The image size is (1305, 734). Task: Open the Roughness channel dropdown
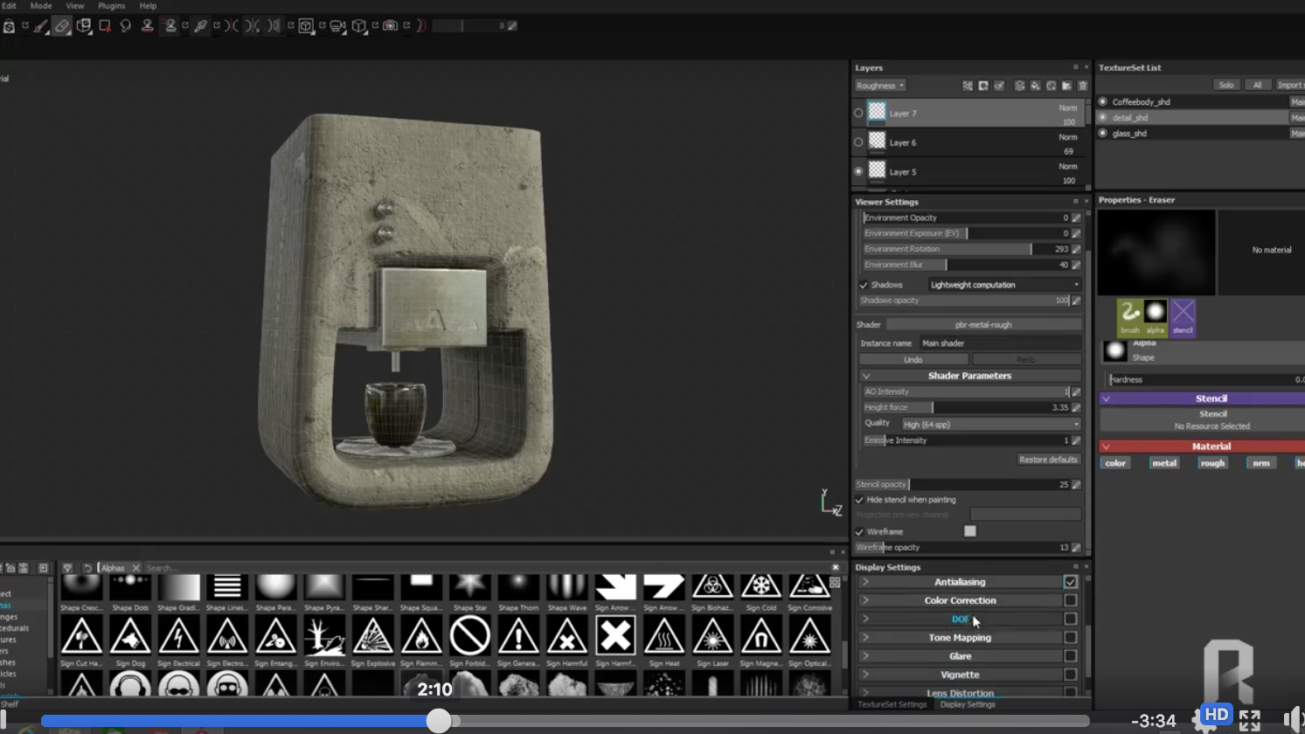tap(880, 86)
